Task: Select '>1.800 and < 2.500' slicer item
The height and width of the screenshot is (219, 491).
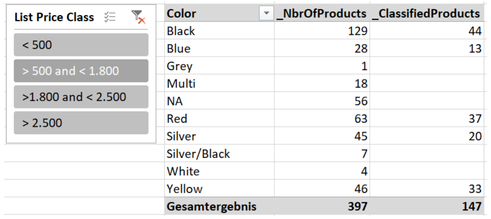Action: pyautogui.click(x=81, y=97)
